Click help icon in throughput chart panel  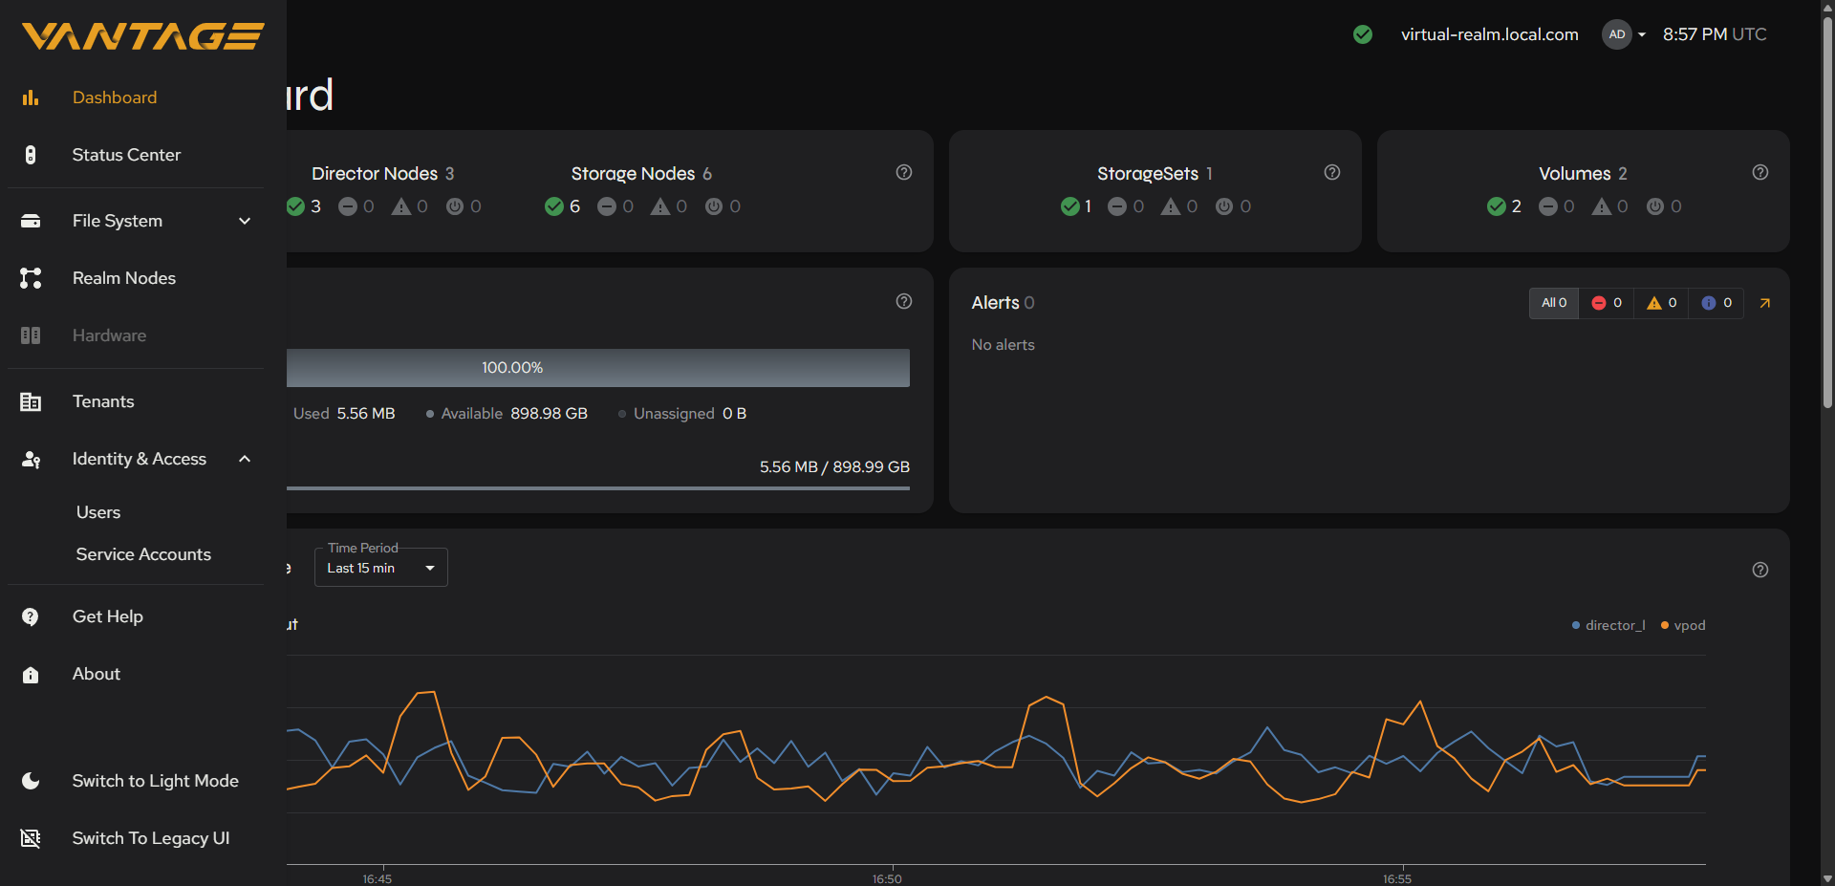(1760, 570)
